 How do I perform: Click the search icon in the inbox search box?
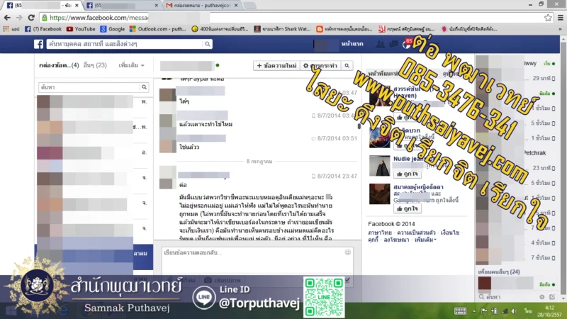144,87
